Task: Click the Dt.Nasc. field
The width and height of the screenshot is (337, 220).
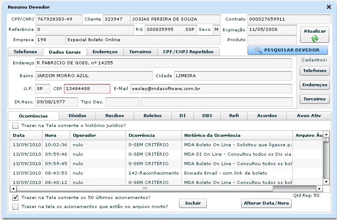Action: coord(57,102)
